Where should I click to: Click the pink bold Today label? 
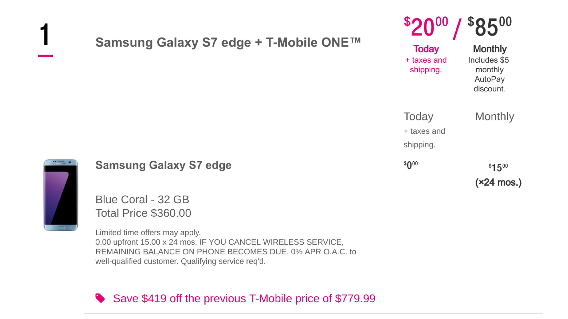pos(426,49)
